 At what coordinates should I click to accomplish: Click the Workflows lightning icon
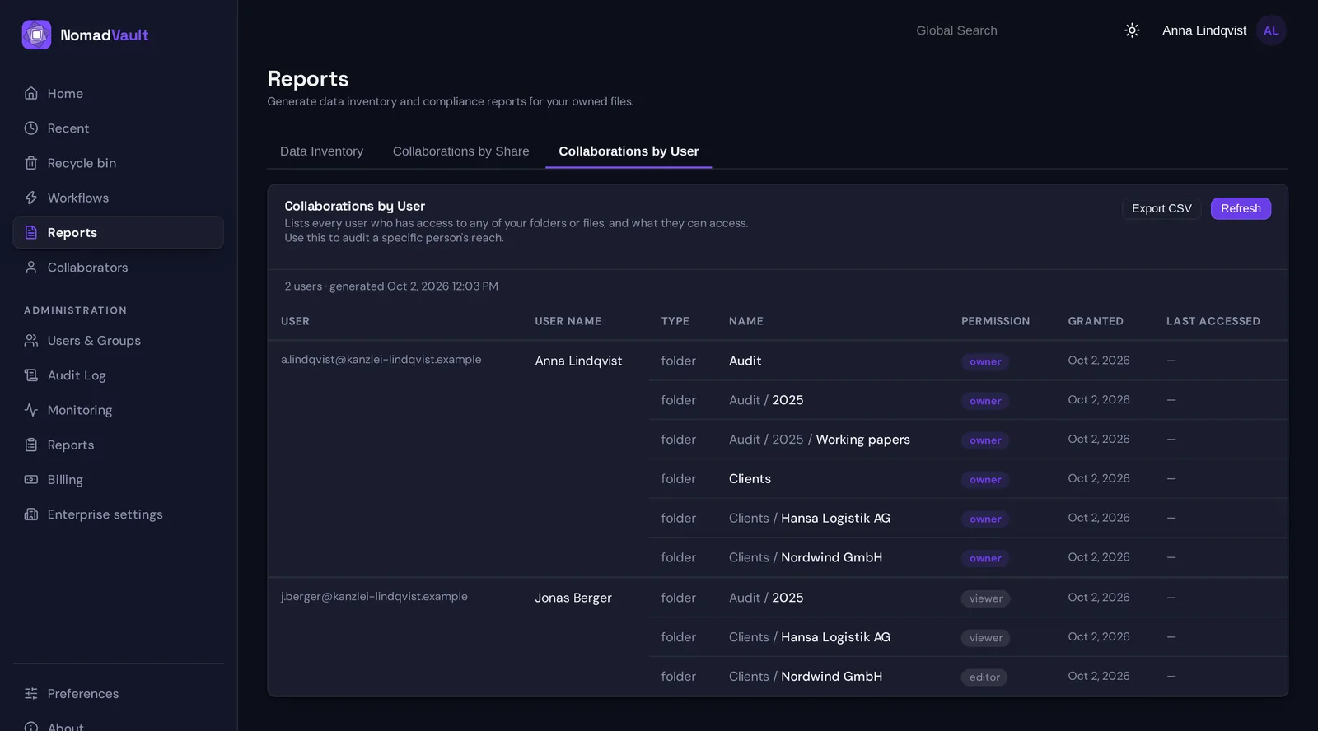[x=31, y=198]
